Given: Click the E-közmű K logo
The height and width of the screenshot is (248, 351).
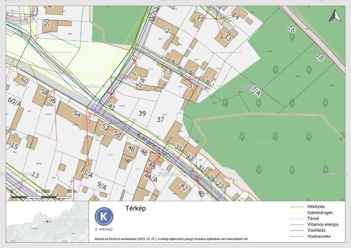Looking at the screenshot, I should point(104,217).
